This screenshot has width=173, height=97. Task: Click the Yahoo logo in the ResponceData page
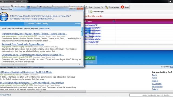click(x=38, y=23)
